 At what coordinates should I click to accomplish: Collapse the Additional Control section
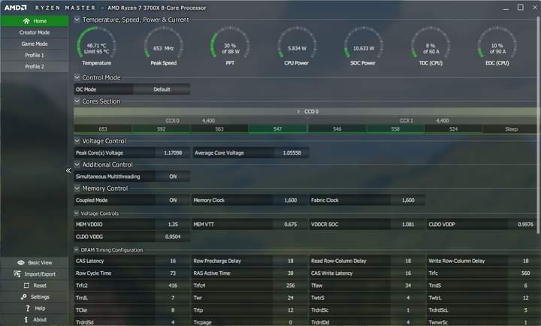pyautogui.click(x=77, y=165)
